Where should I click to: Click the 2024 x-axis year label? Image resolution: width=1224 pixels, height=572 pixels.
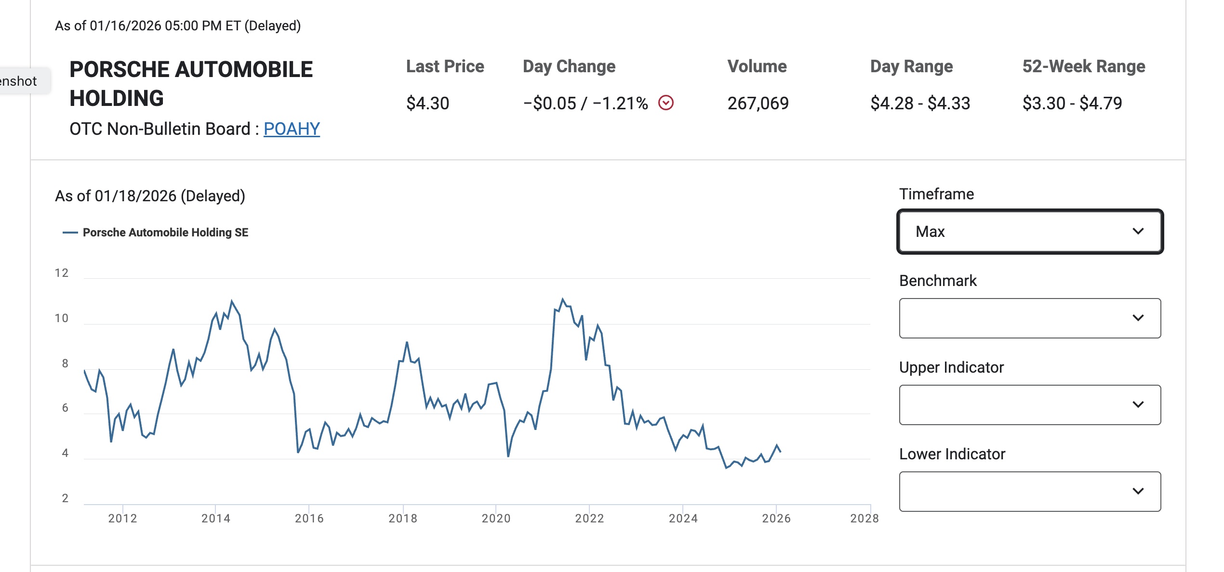pos(683,519)
